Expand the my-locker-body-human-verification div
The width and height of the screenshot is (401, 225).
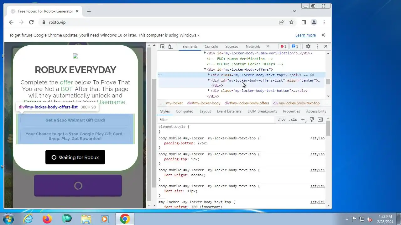click(205, 53)
